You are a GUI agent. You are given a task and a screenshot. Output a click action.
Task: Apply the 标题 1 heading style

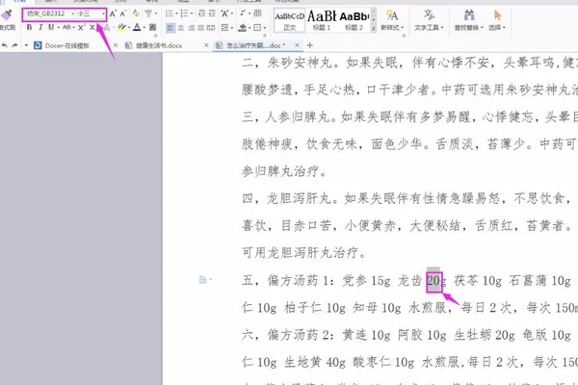coord(322,20)
